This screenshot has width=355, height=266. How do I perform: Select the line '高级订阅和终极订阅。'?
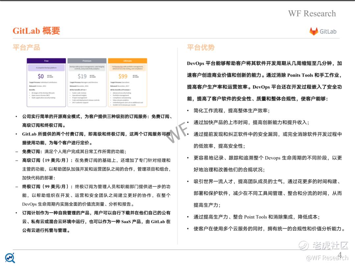pyautogui.click(x=45, y=125)
